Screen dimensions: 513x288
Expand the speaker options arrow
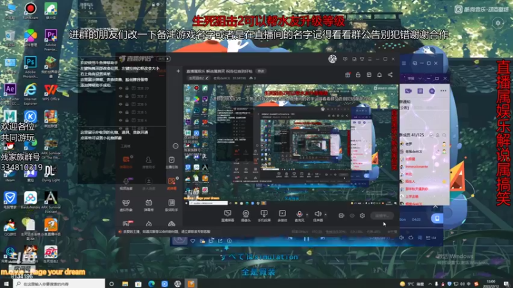click(326, 214)
